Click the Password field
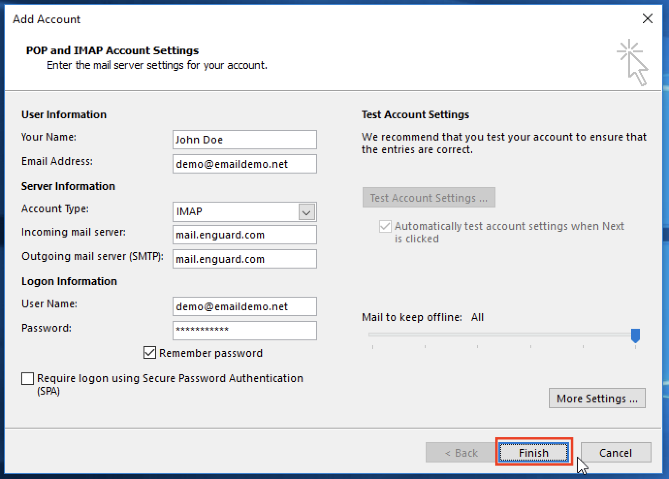The height and width of the screenshot is (479, 669). coord(245,331)
